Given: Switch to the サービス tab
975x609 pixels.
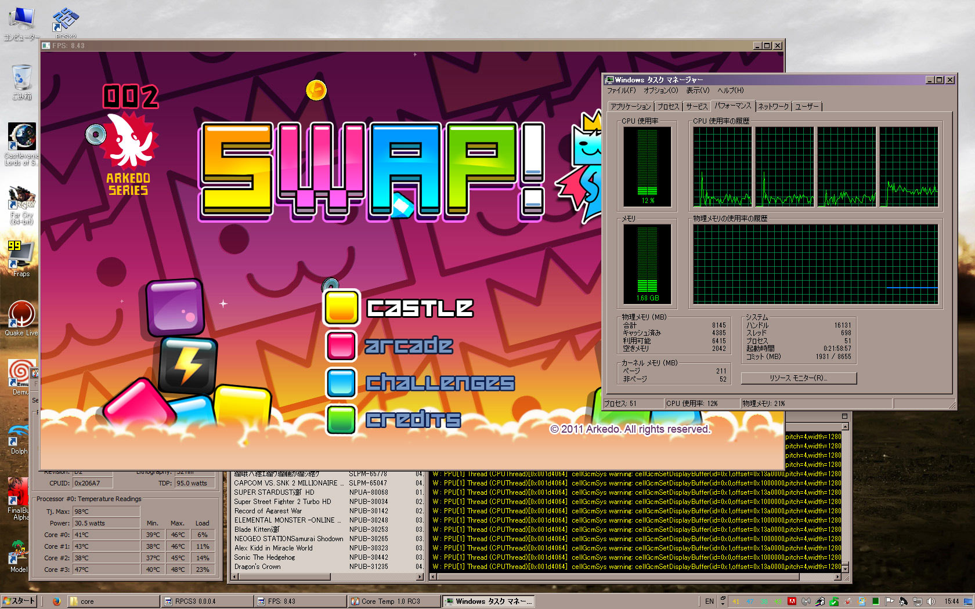Looking at the screenshot, I should 696,107.
